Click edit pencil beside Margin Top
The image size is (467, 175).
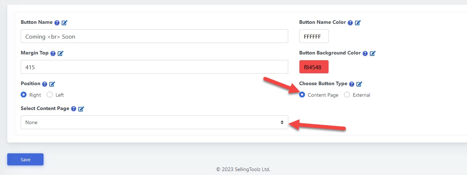pyautogui.click(x=61, y=53)
